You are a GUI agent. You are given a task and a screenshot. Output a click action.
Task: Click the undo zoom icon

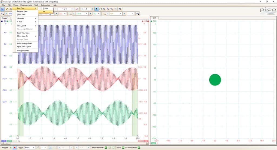click(116, 9)
